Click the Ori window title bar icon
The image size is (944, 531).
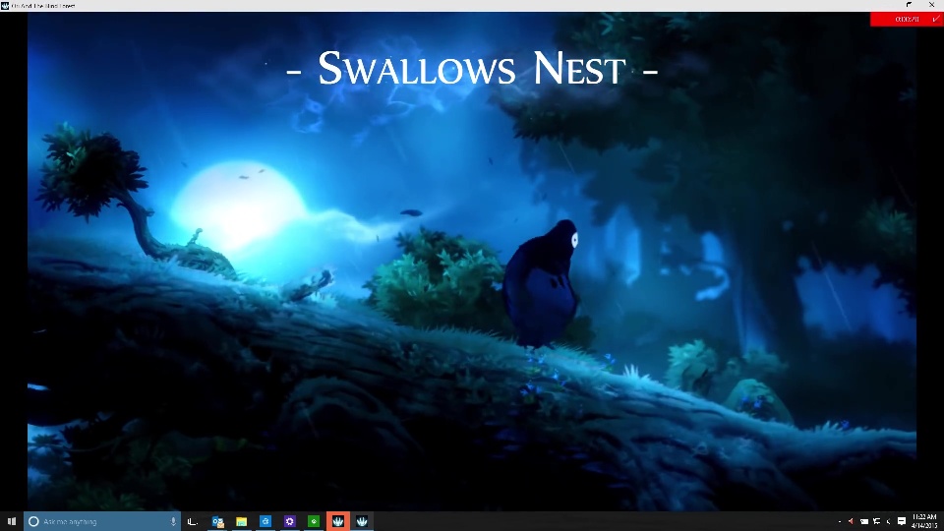[x=5, y=6]
